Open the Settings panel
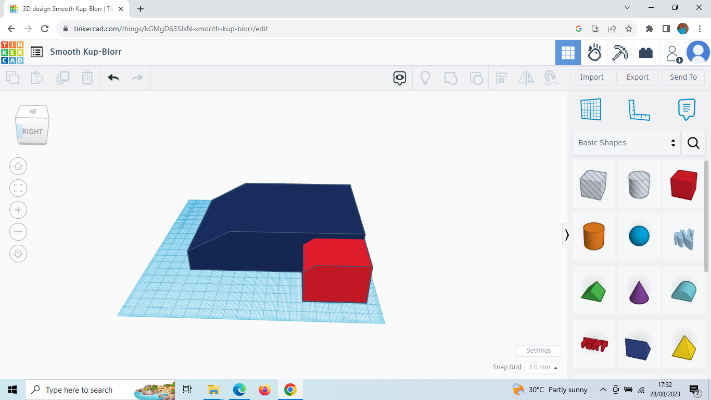This screenshot has width=711, height=400. [x=538, y=351]
